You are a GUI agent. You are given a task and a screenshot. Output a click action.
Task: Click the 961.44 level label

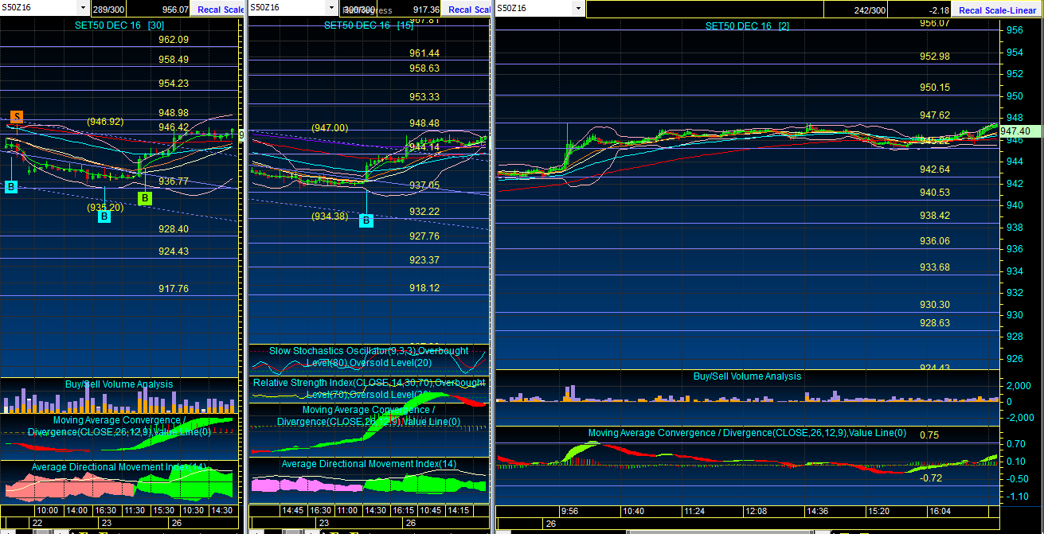pyautogui.click(x=424, y=53)
